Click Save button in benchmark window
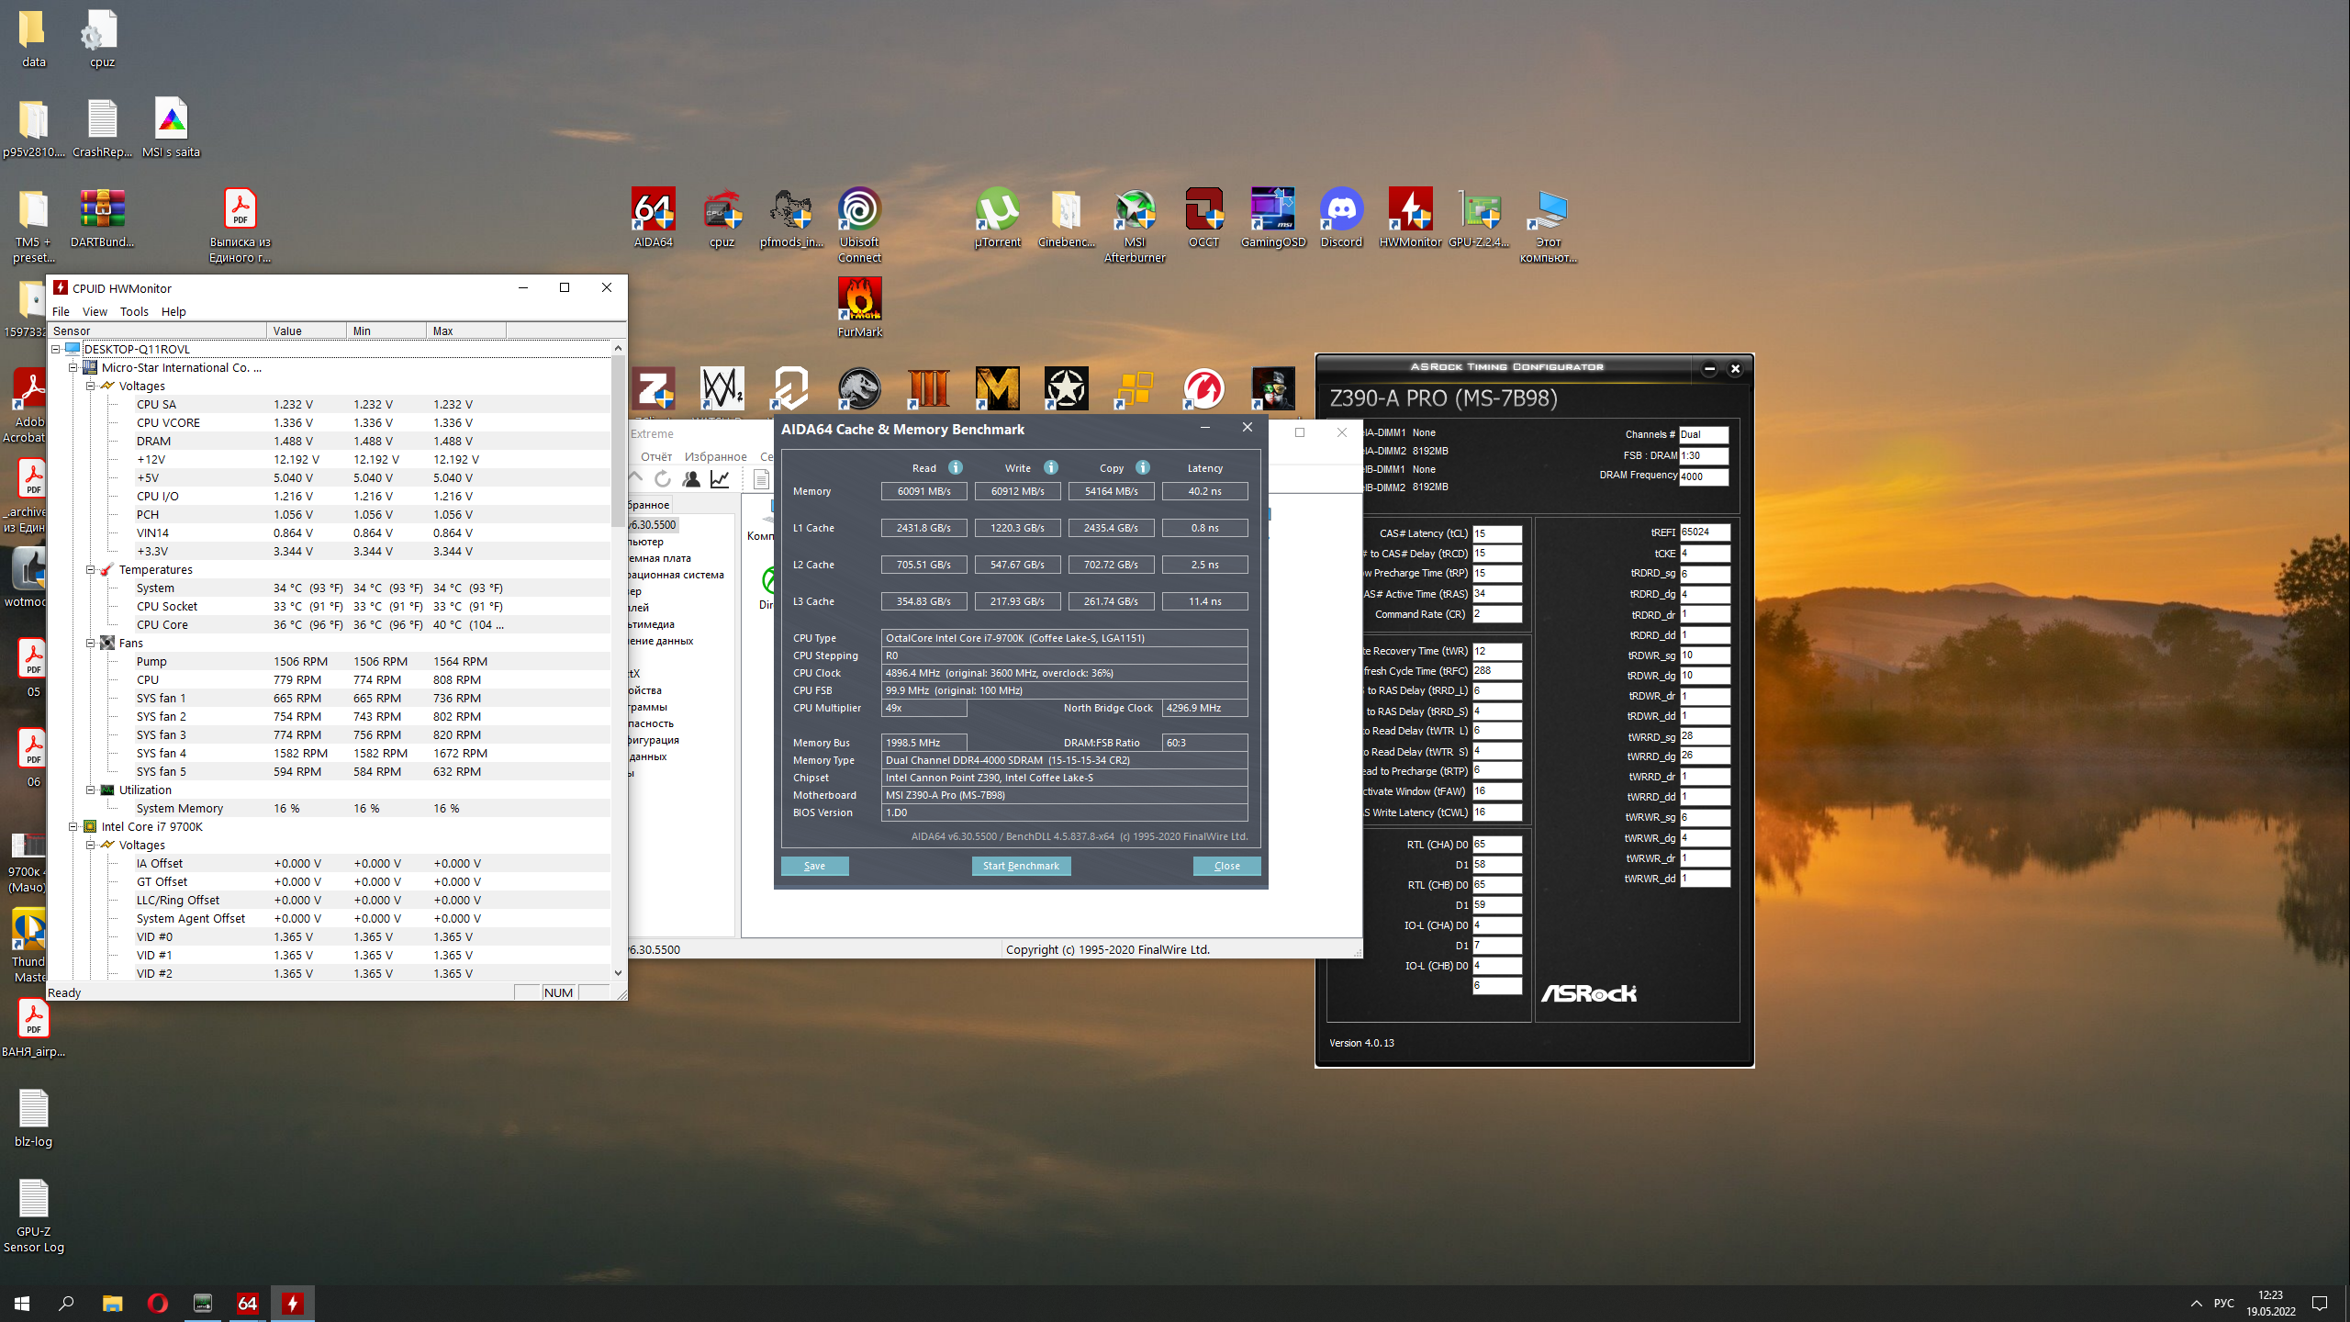Screen dimensions: 2350x1322 [814, 866]
